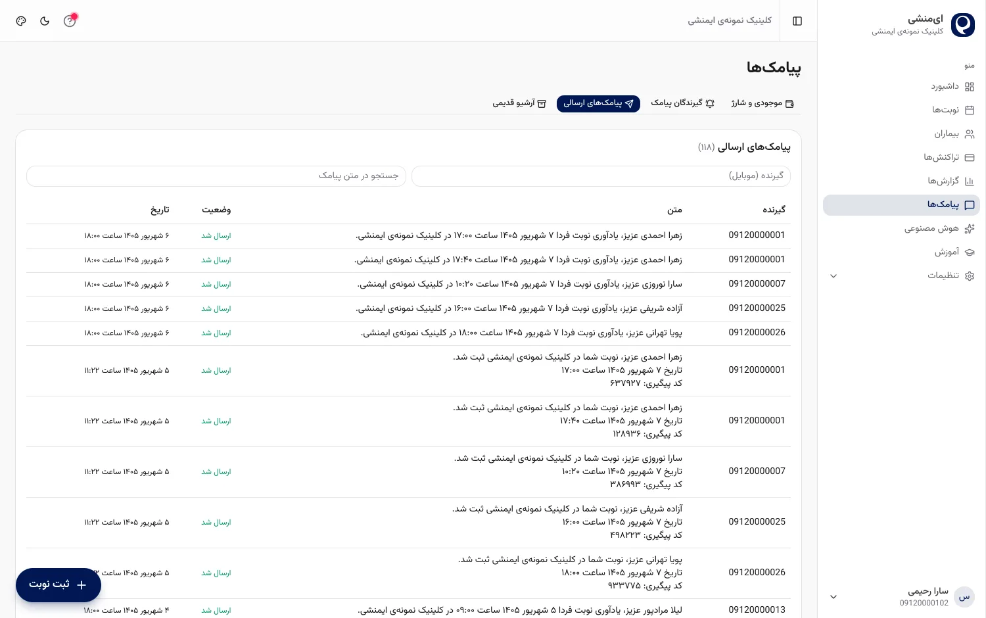
Task: Click the کلینیک نمونه‌ی ایمنشی header breadcrumb
Action: (730, 21)
